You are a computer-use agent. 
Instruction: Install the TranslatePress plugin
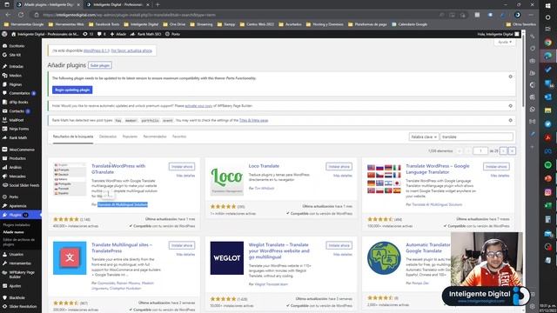click(x=182, y=245)
